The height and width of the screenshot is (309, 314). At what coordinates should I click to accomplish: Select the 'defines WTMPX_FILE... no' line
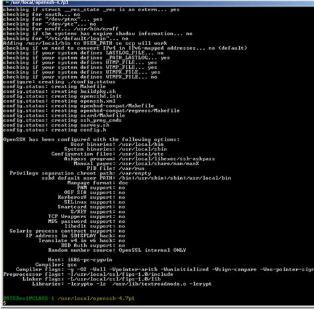80,77
